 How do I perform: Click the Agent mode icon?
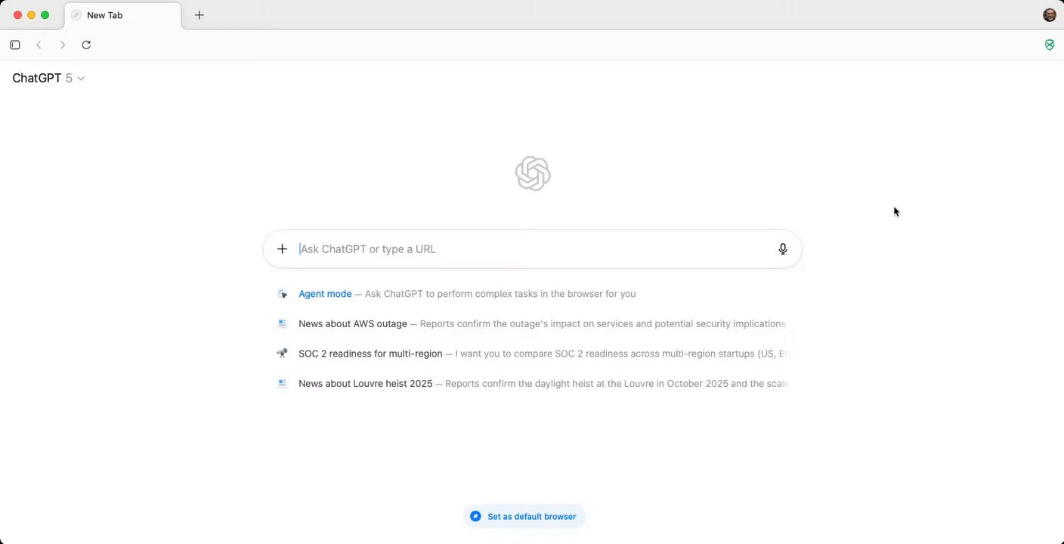282,294
